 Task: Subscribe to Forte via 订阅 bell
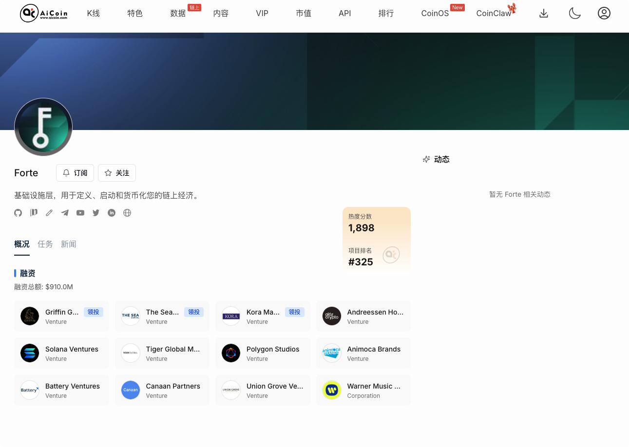coord(75,173)
